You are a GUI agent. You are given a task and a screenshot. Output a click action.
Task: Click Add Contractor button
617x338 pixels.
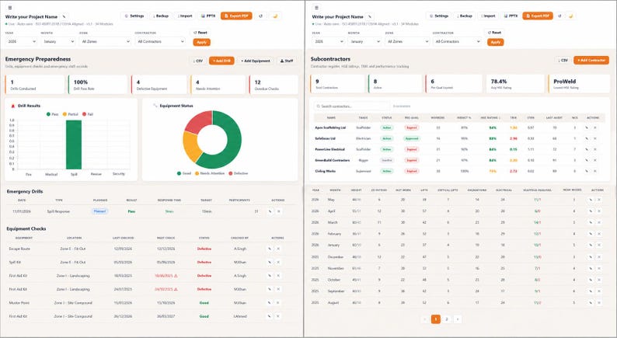click(591, 60)
